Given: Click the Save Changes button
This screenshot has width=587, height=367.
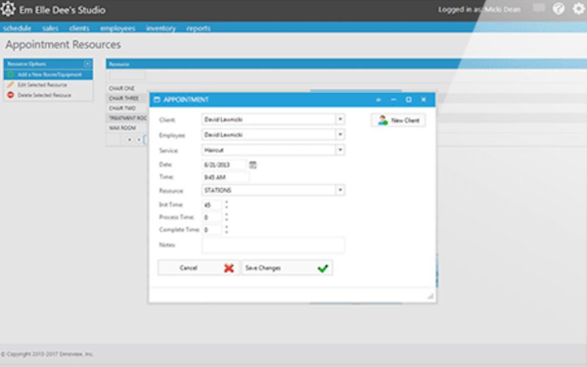Looking at the screenshot, I should pyautogui.click(x=287, y=268).
